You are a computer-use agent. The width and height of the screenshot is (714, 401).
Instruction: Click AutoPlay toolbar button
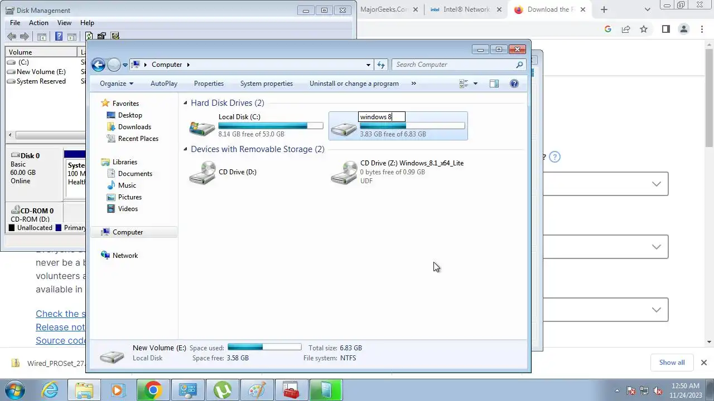click(x=164, y=84)
